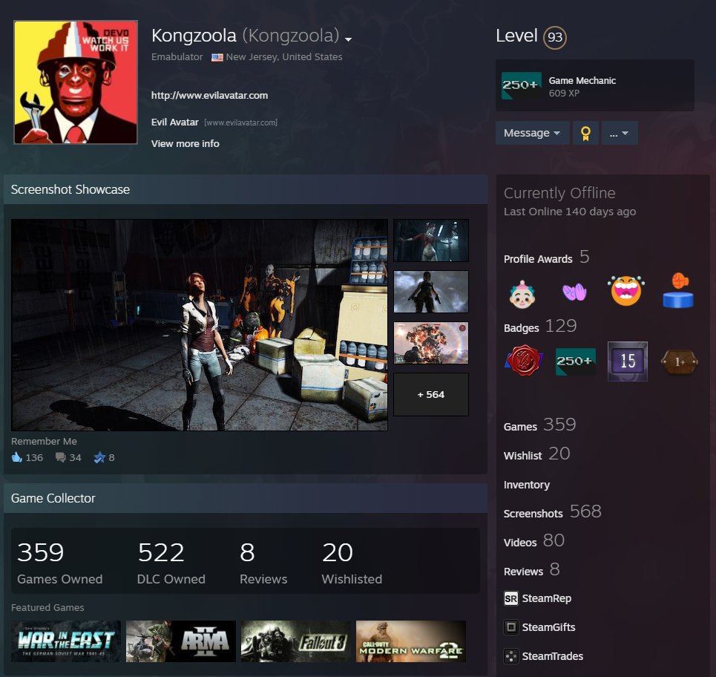Image resolution: width=716 pixels, height=677 pixels.
Task: Click 359 Games Owned stat
Action: [60, 563]
